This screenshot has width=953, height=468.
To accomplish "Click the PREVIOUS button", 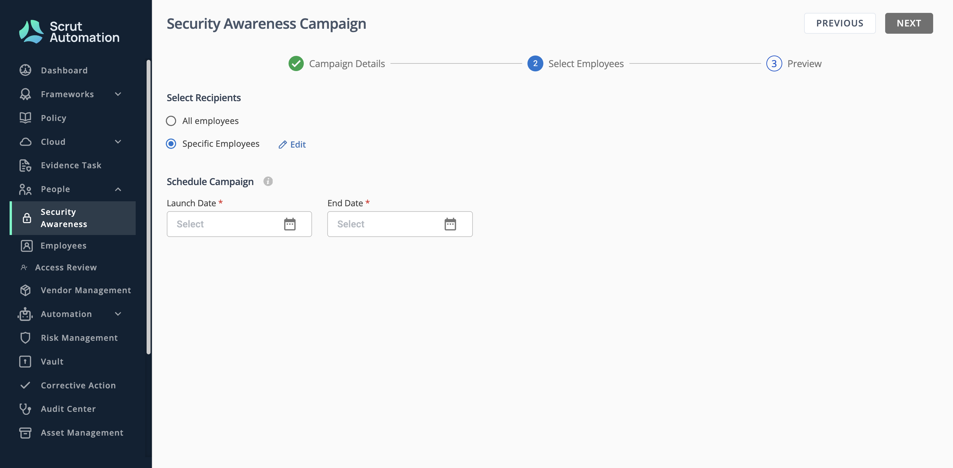I will click(x=840, y=23).
